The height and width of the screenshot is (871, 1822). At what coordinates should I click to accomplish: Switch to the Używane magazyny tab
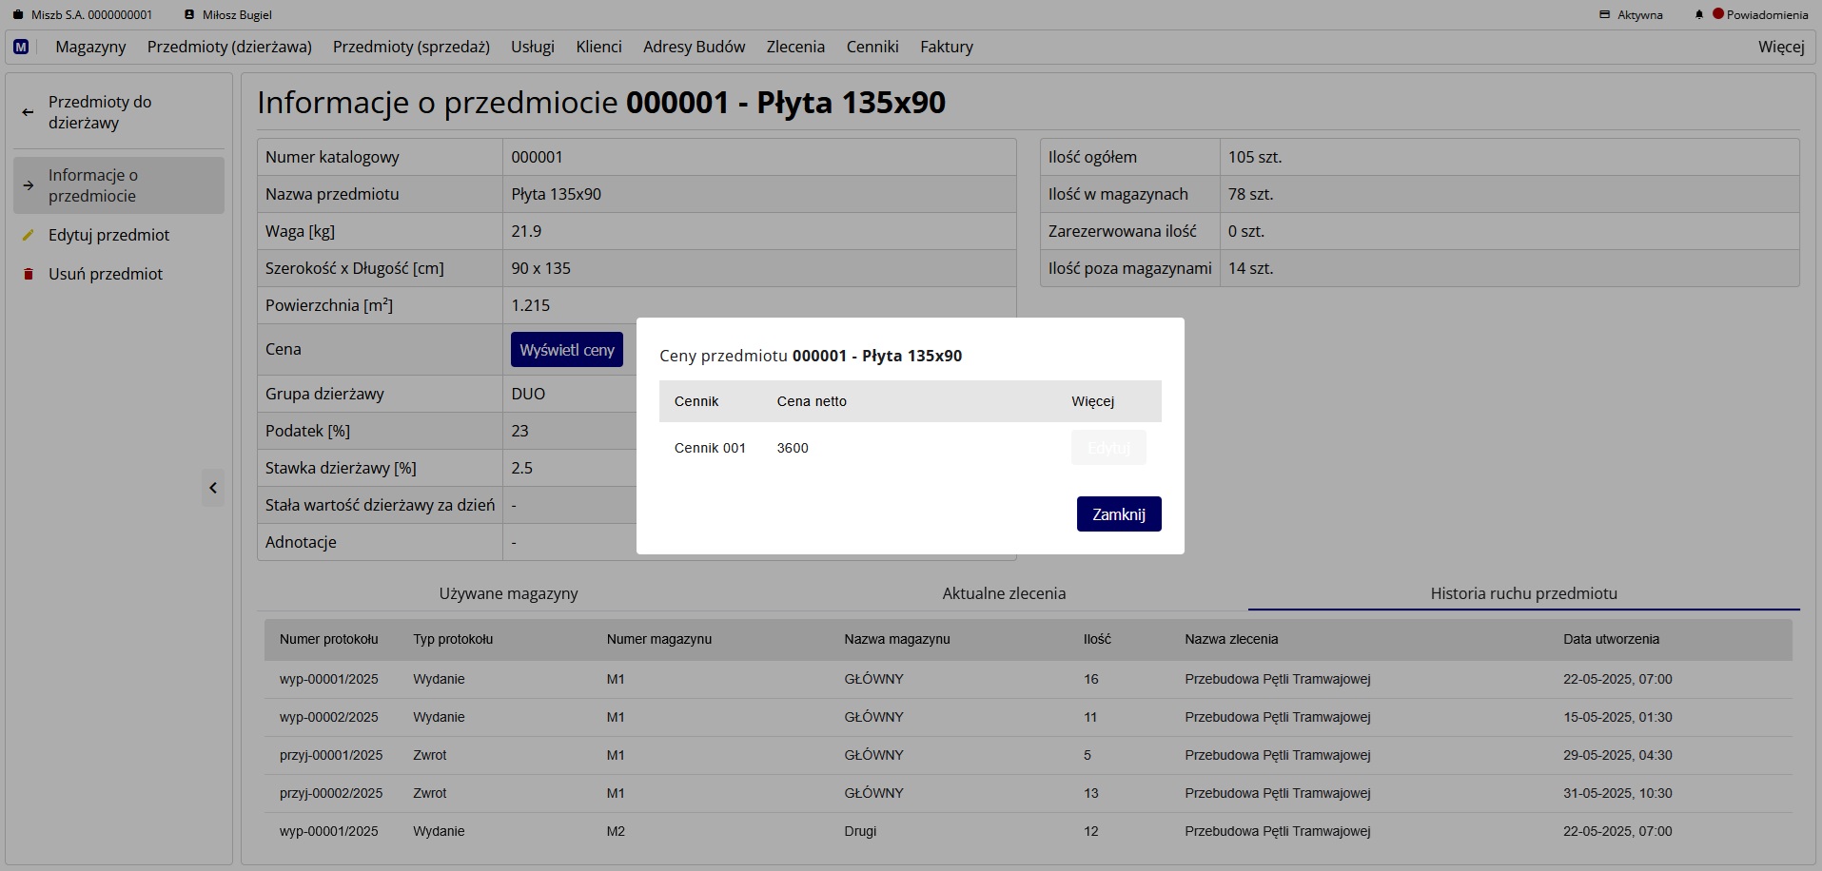point(508,593)
